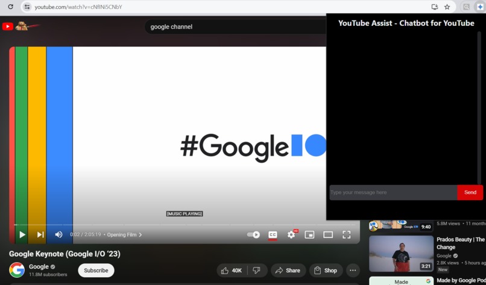Reload the page with the refresh icon
This screenshot has height=285, width=486.
(10, 7)
